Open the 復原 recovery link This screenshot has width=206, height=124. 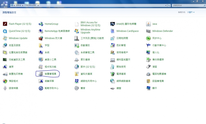(x=11, y=67)
